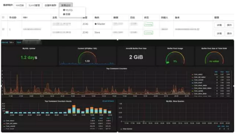This screenshot has height=134, width=236.
Task: Open 操作 for the Master node
Action: pos(229,25)
